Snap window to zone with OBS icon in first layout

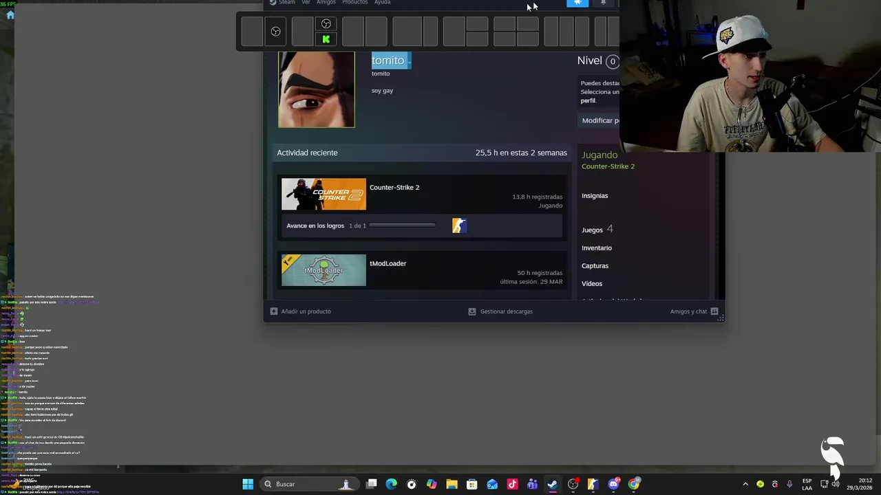(x=275, y=32)
